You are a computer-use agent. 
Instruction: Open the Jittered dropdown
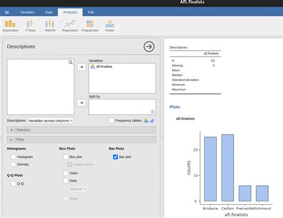pyautogui.click(x=78, y=189)
